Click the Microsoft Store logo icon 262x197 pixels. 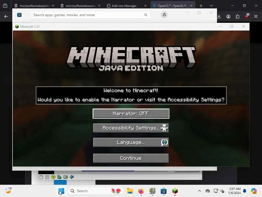point(19,15)
